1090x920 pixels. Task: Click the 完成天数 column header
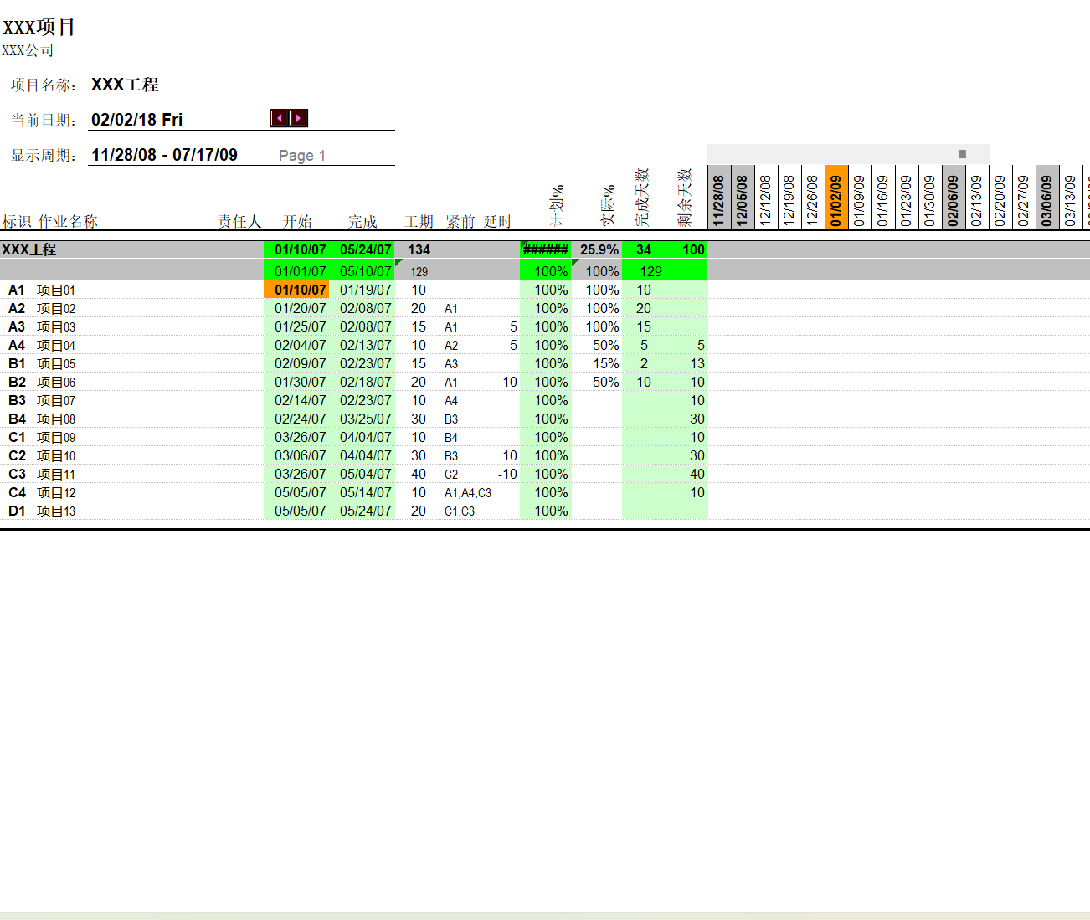[642, 198]
